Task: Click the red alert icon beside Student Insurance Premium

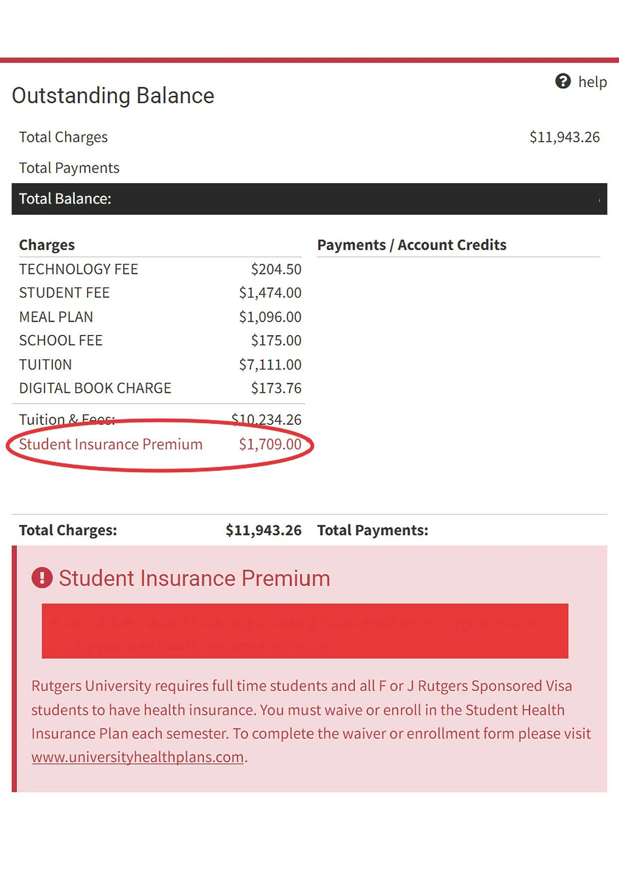Action: click(x=42, y=579)
